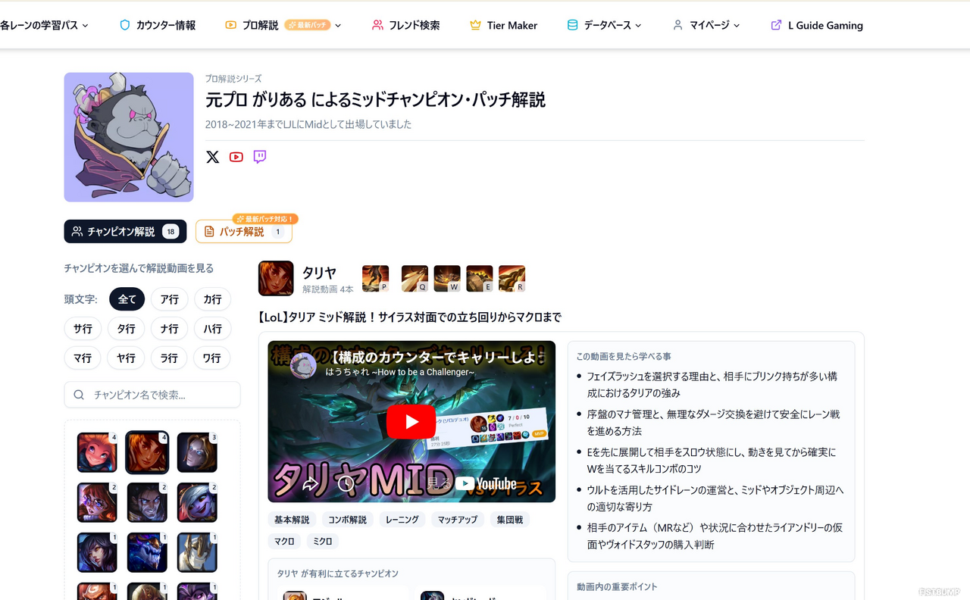Viewport: 970px width, 600px height.
Task: Expand the マイページ dropdown menu
Action: click(706, 25)
